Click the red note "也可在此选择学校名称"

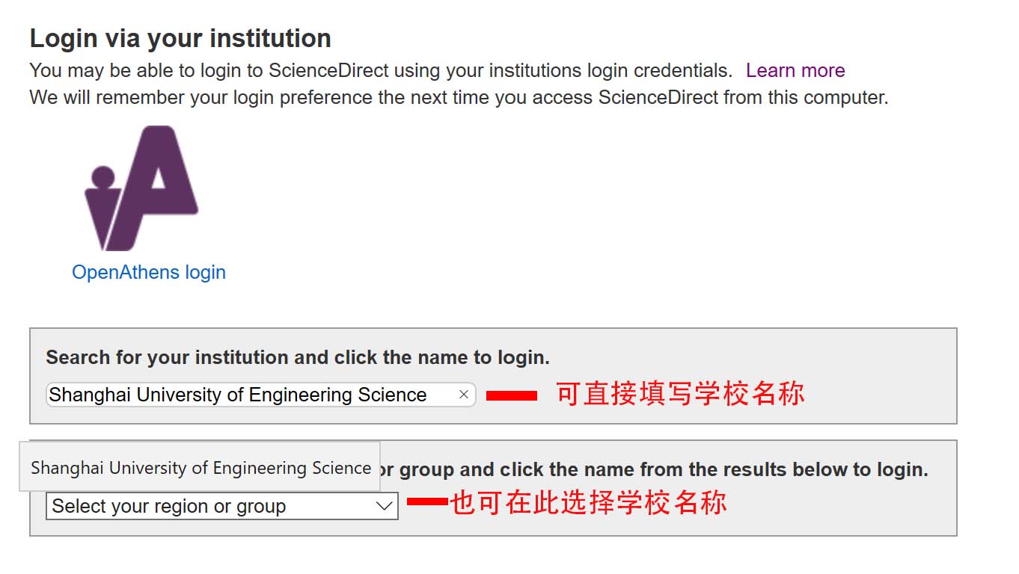click(x=588, y=502)
